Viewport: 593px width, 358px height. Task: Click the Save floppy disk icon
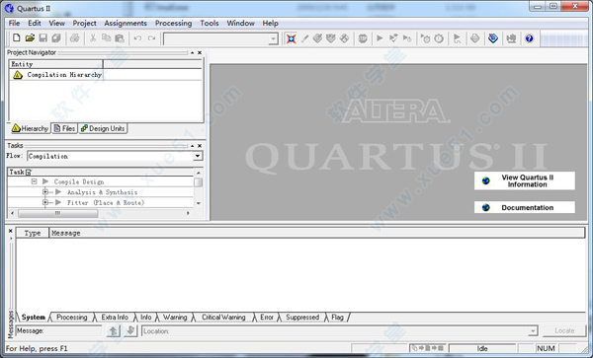43,37
